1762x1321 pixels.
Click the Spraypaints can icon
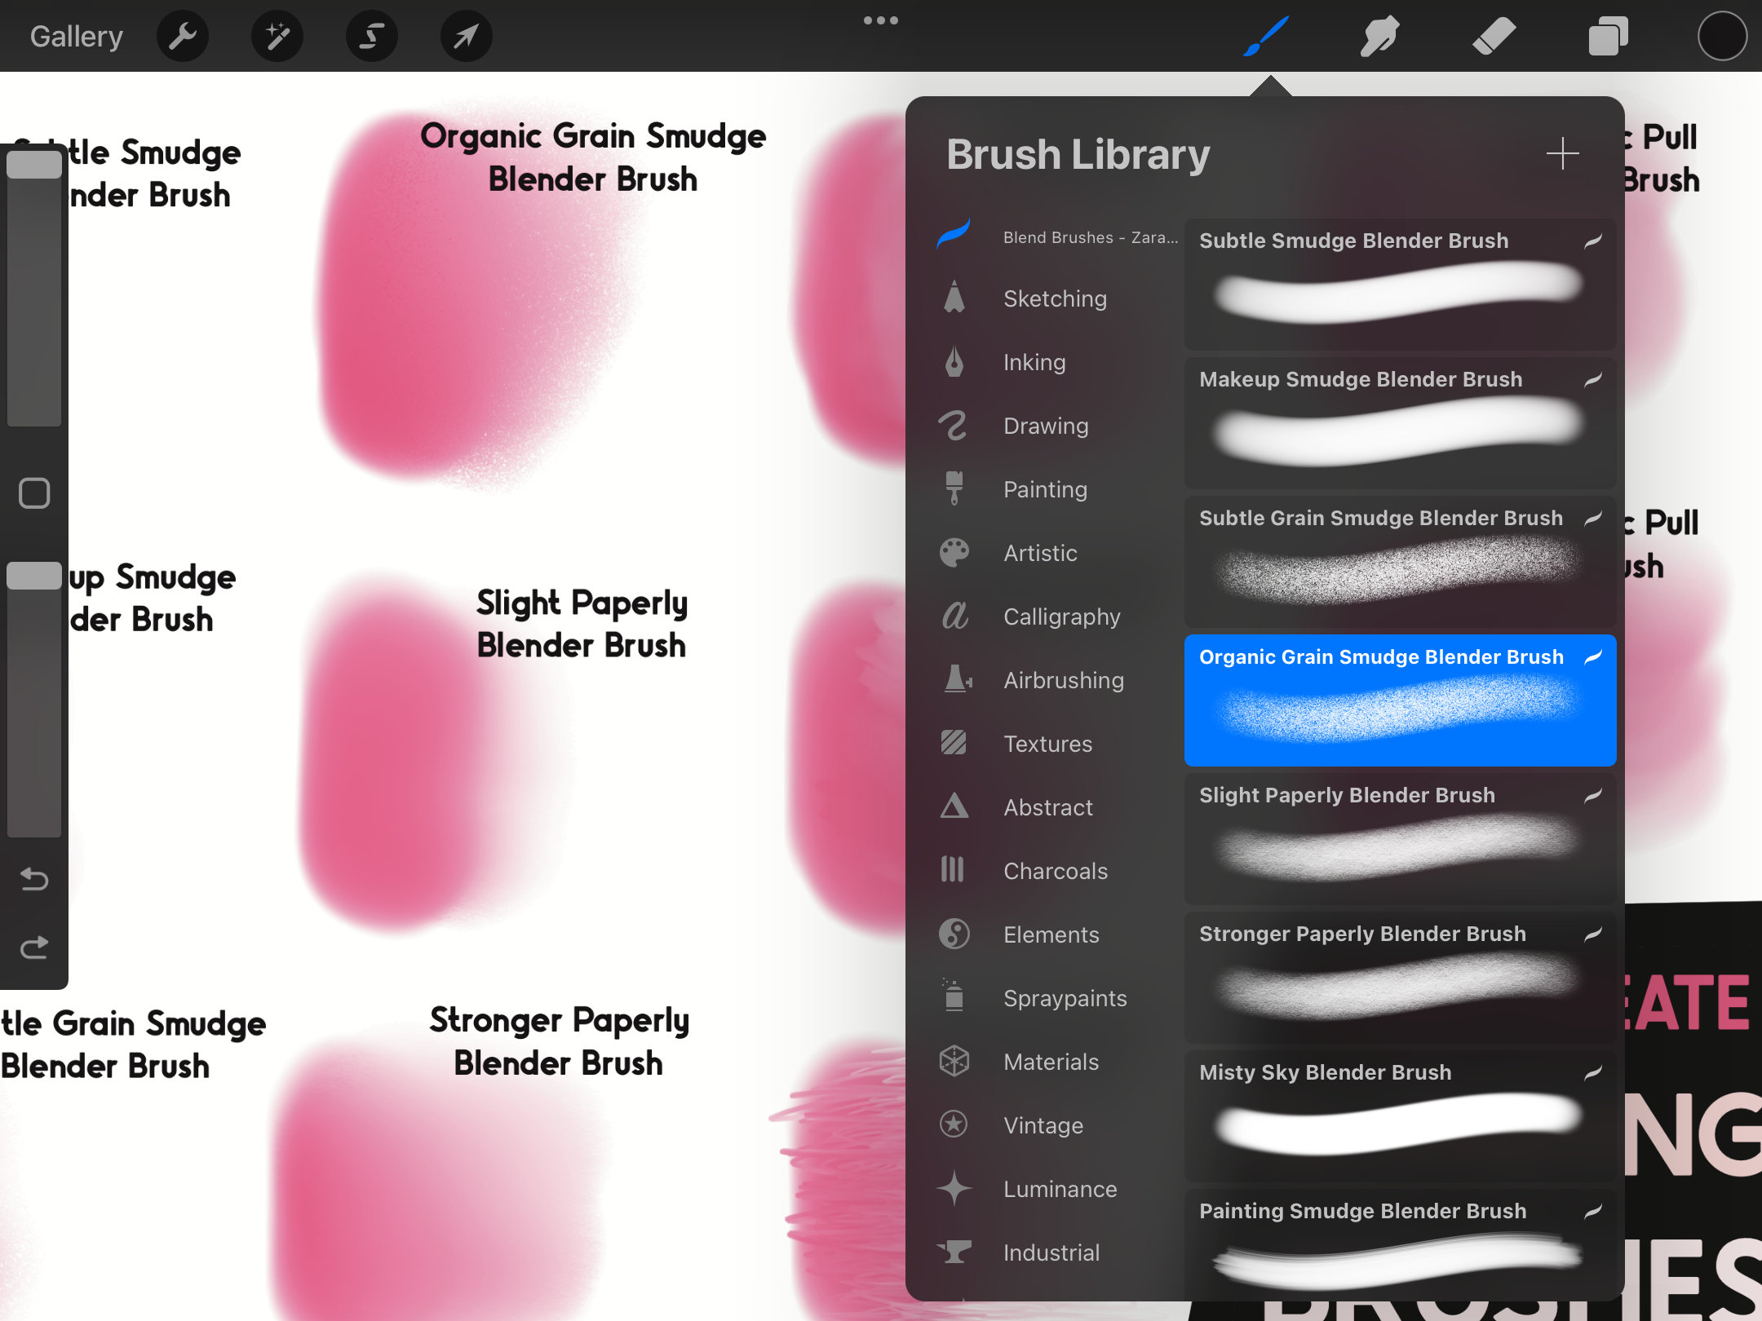coord(953,995)
